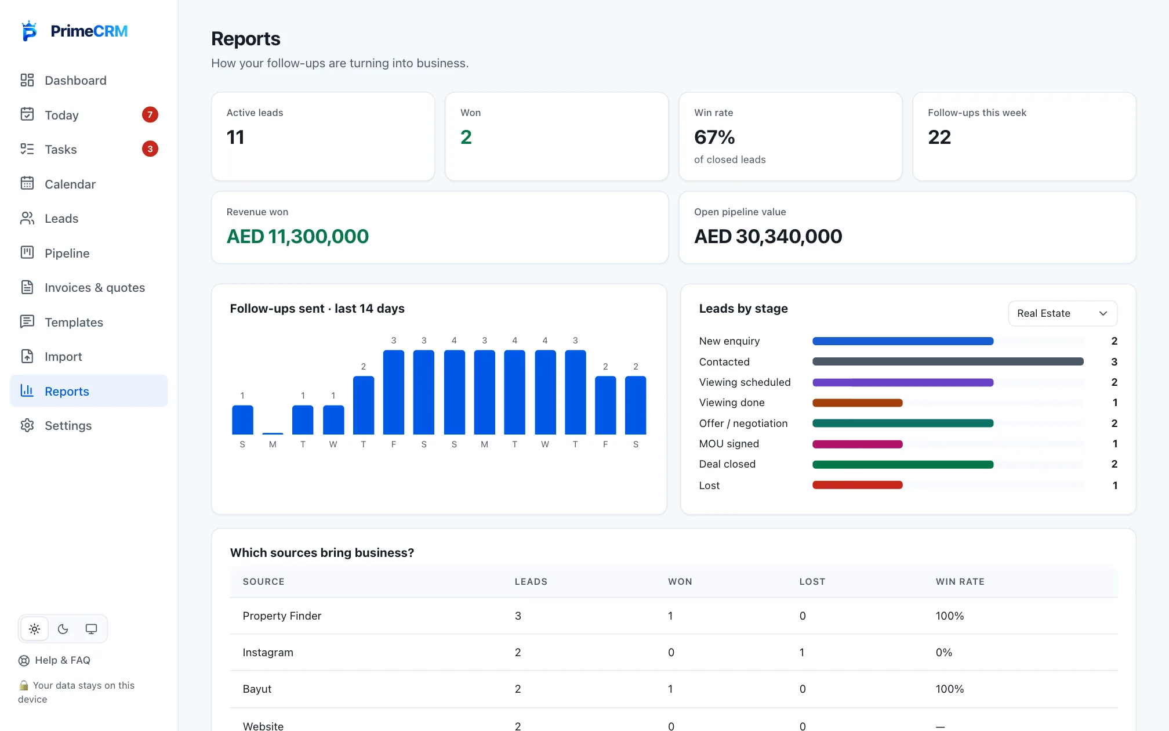Viewport: 1169px width, 731px height.
Task: Click the Won card value 2
Action: [x=466, y=137]
